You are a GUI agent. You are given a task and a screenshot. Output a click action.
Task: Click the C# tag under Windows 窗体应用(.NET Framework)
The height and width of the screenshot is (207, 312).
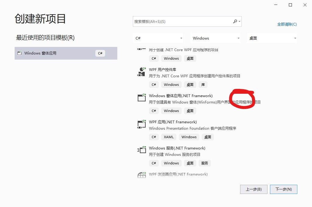tap(154, 111)
